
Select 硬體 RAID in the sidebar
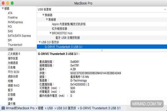[14, 85]
